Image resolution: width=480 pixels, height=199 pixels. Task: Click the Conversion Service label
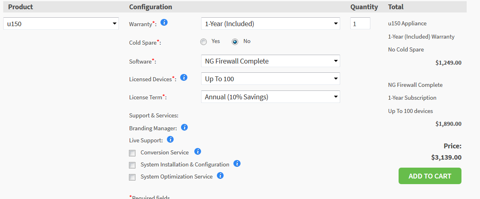(165, 152)
